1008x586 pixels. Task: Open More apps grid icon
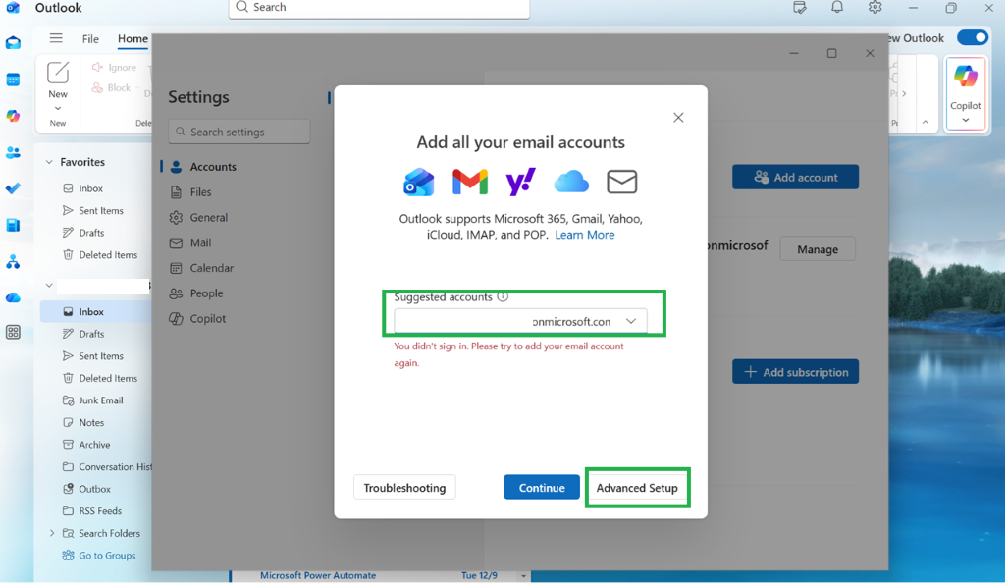(13, 333)
